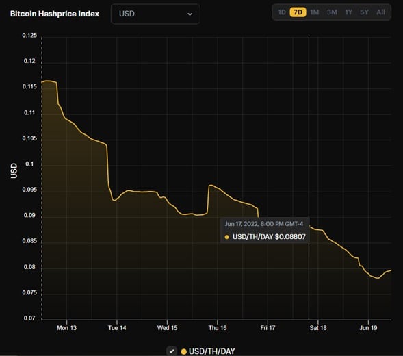Show the All time range
This screenshot has width=403, height=356.
[x=380, y=12]
